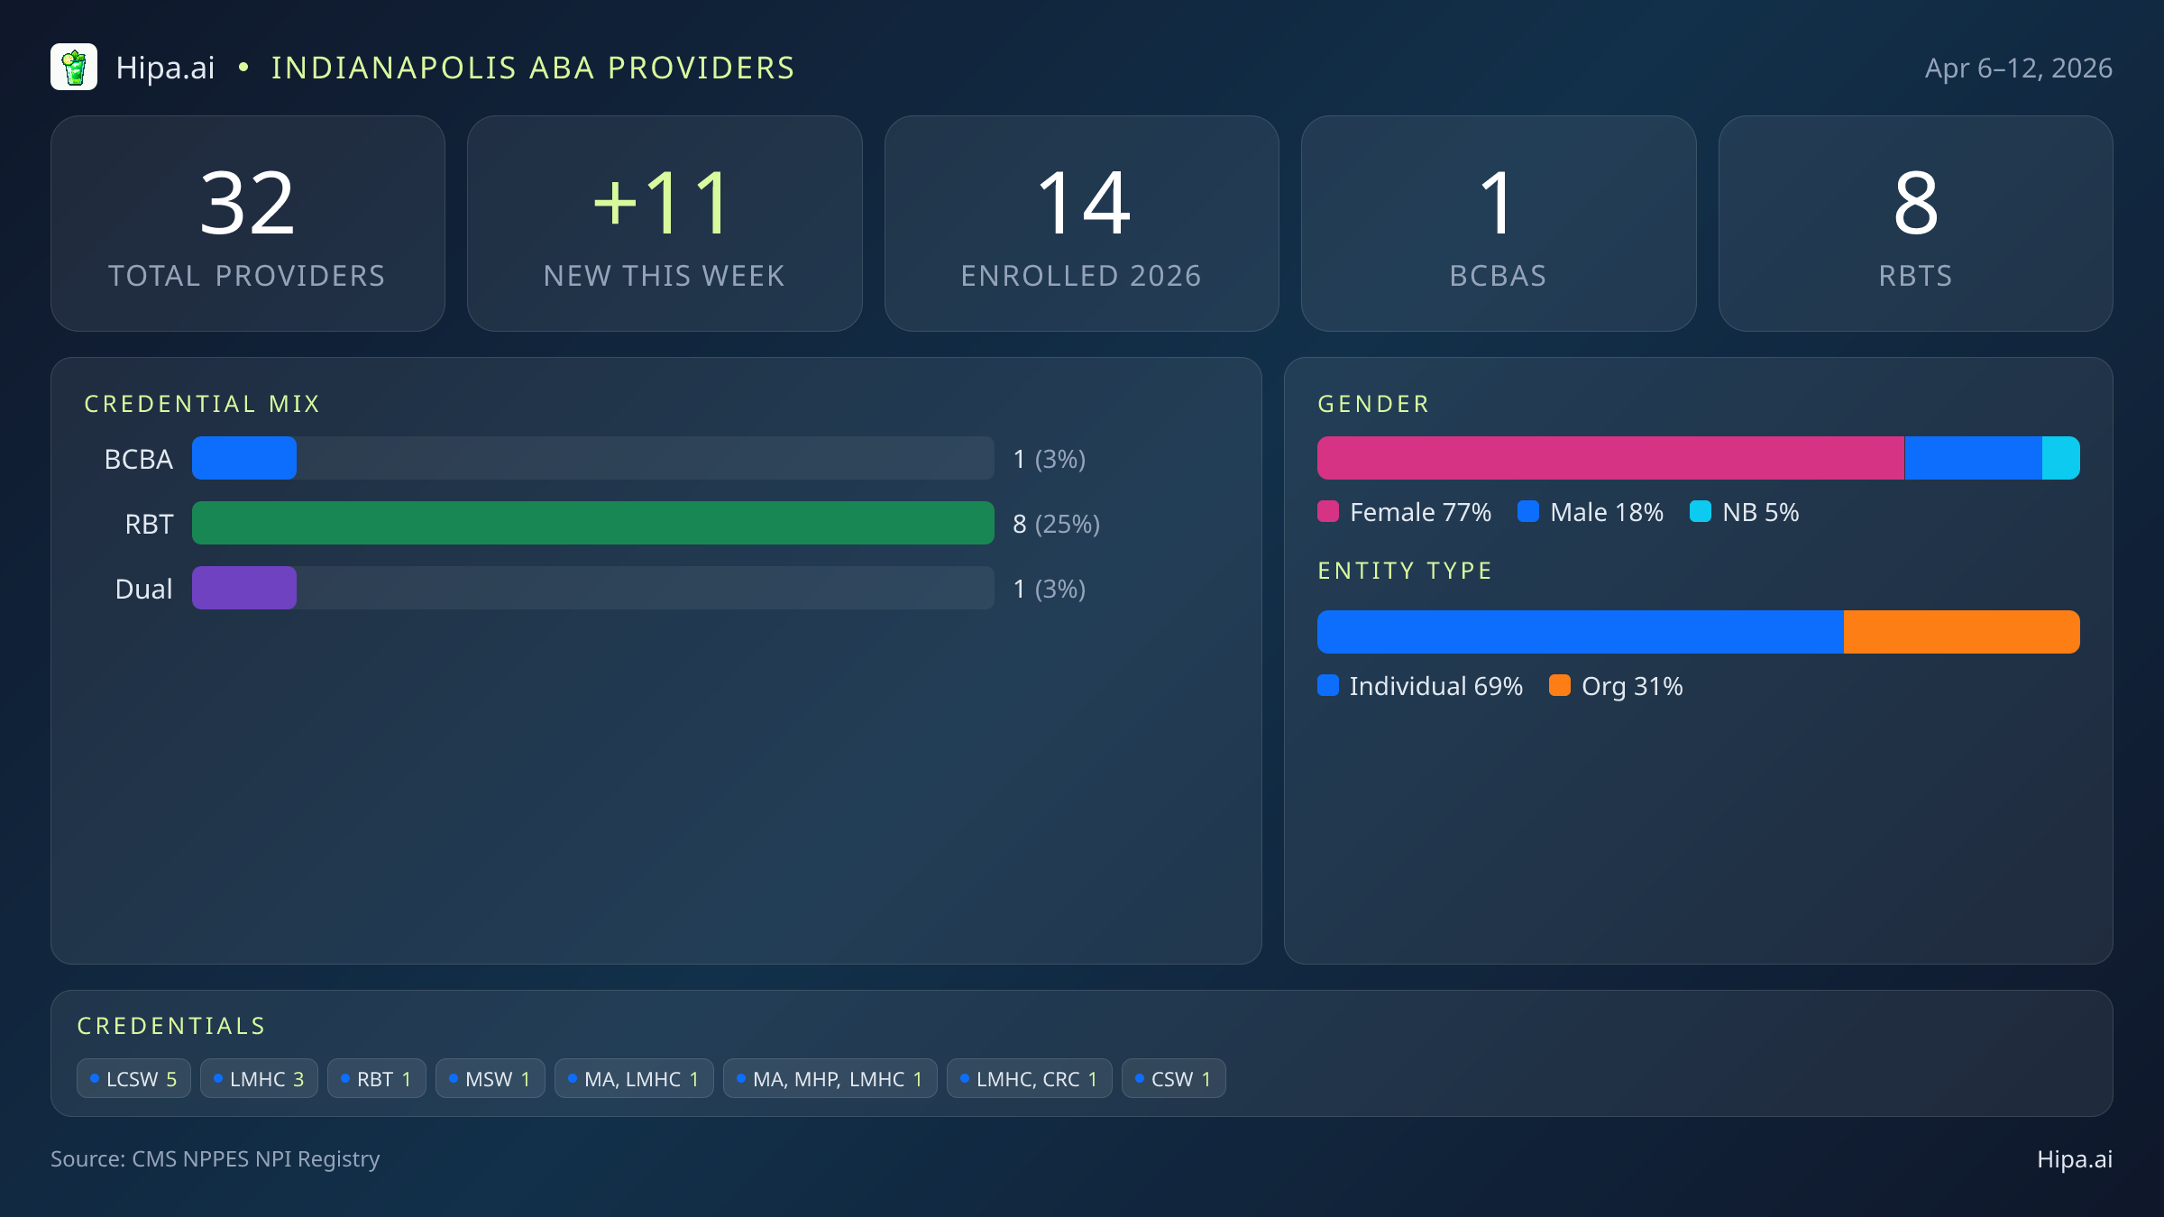Select the LCSW 5 credential chip
2164x1217 pixels.
click(x=133, y=1079)
